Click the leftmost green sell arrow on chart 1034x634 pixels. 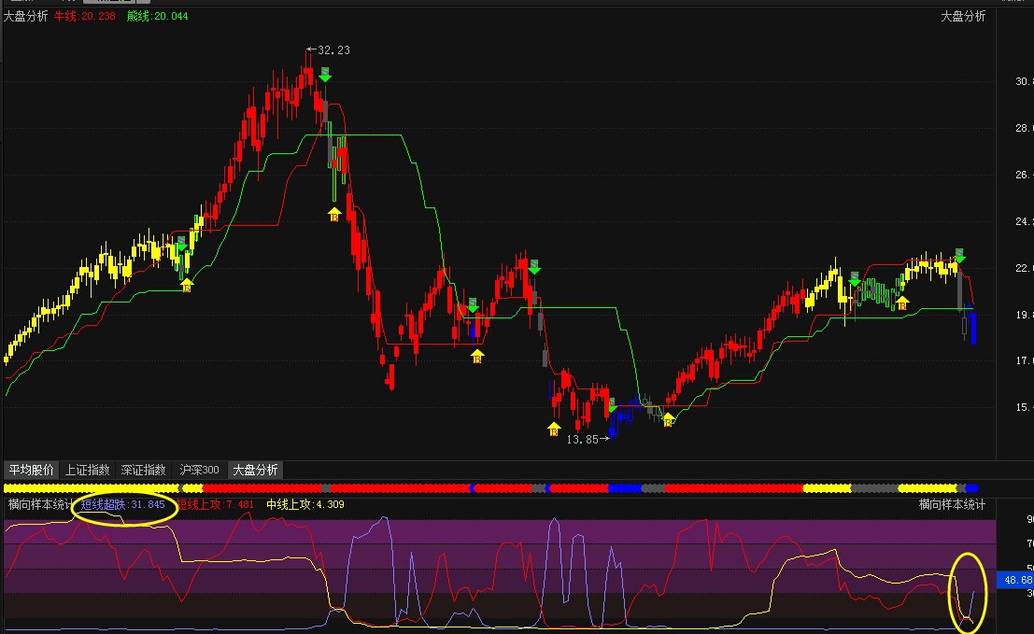coord(181,245)
